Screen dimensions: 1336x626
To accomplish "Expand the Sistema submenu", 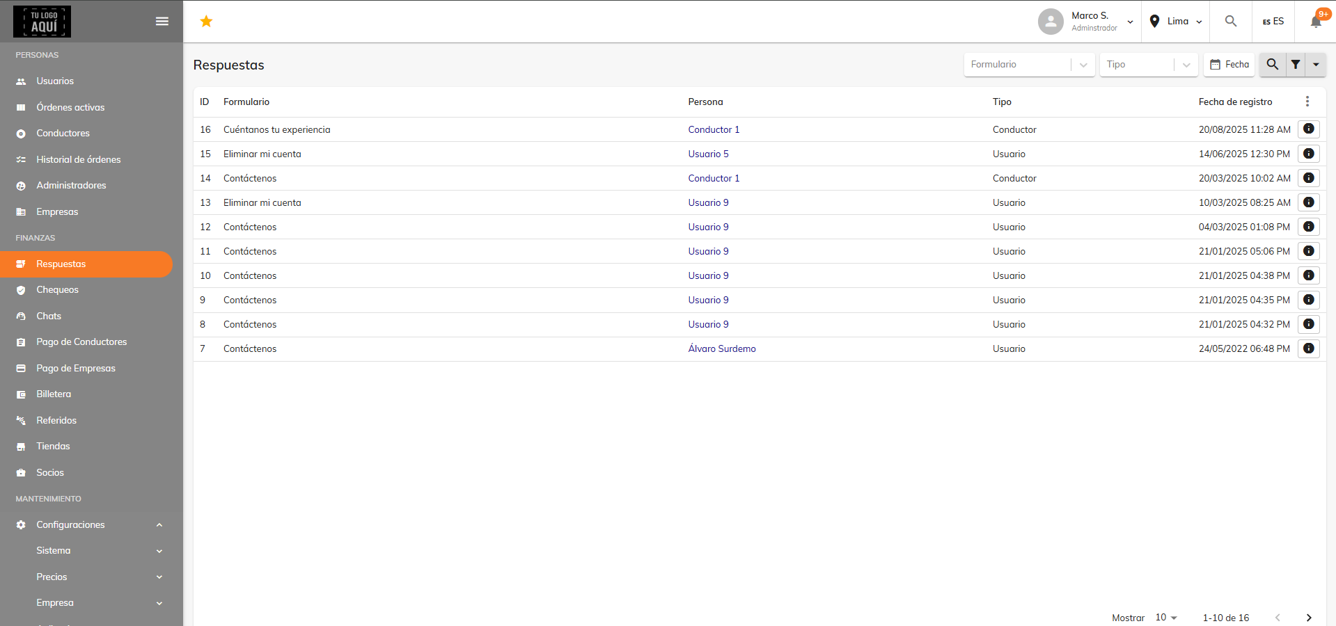I will 91,551.
